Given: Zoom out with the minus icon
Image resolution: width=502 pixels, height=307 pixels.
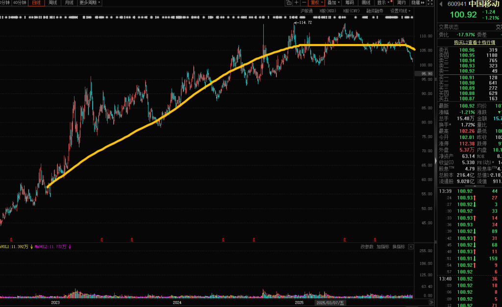Looking at the screenshot, I should (304, 3).
